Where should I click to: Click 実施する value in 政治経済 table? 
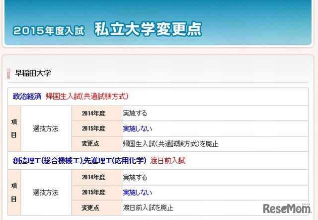135,113
